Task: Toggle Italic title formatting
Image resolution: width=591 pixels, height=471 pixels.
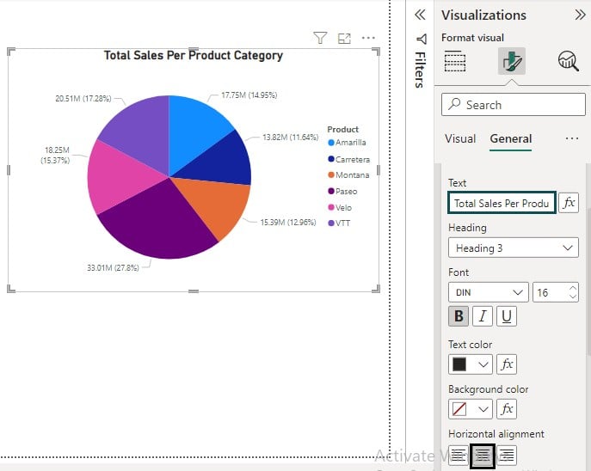Action: pyautogui.click(x=483, y=316)
